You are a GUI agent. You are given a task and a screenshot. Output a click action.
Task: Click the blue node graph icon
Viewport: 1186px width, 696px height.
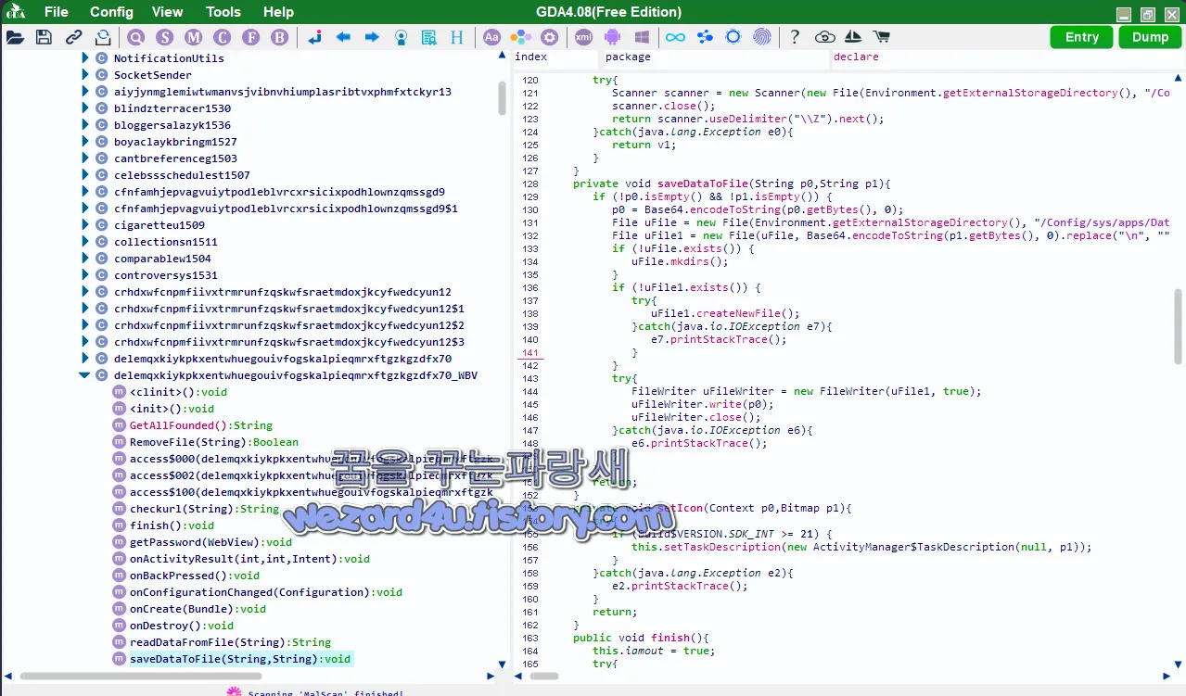(705, 37)
